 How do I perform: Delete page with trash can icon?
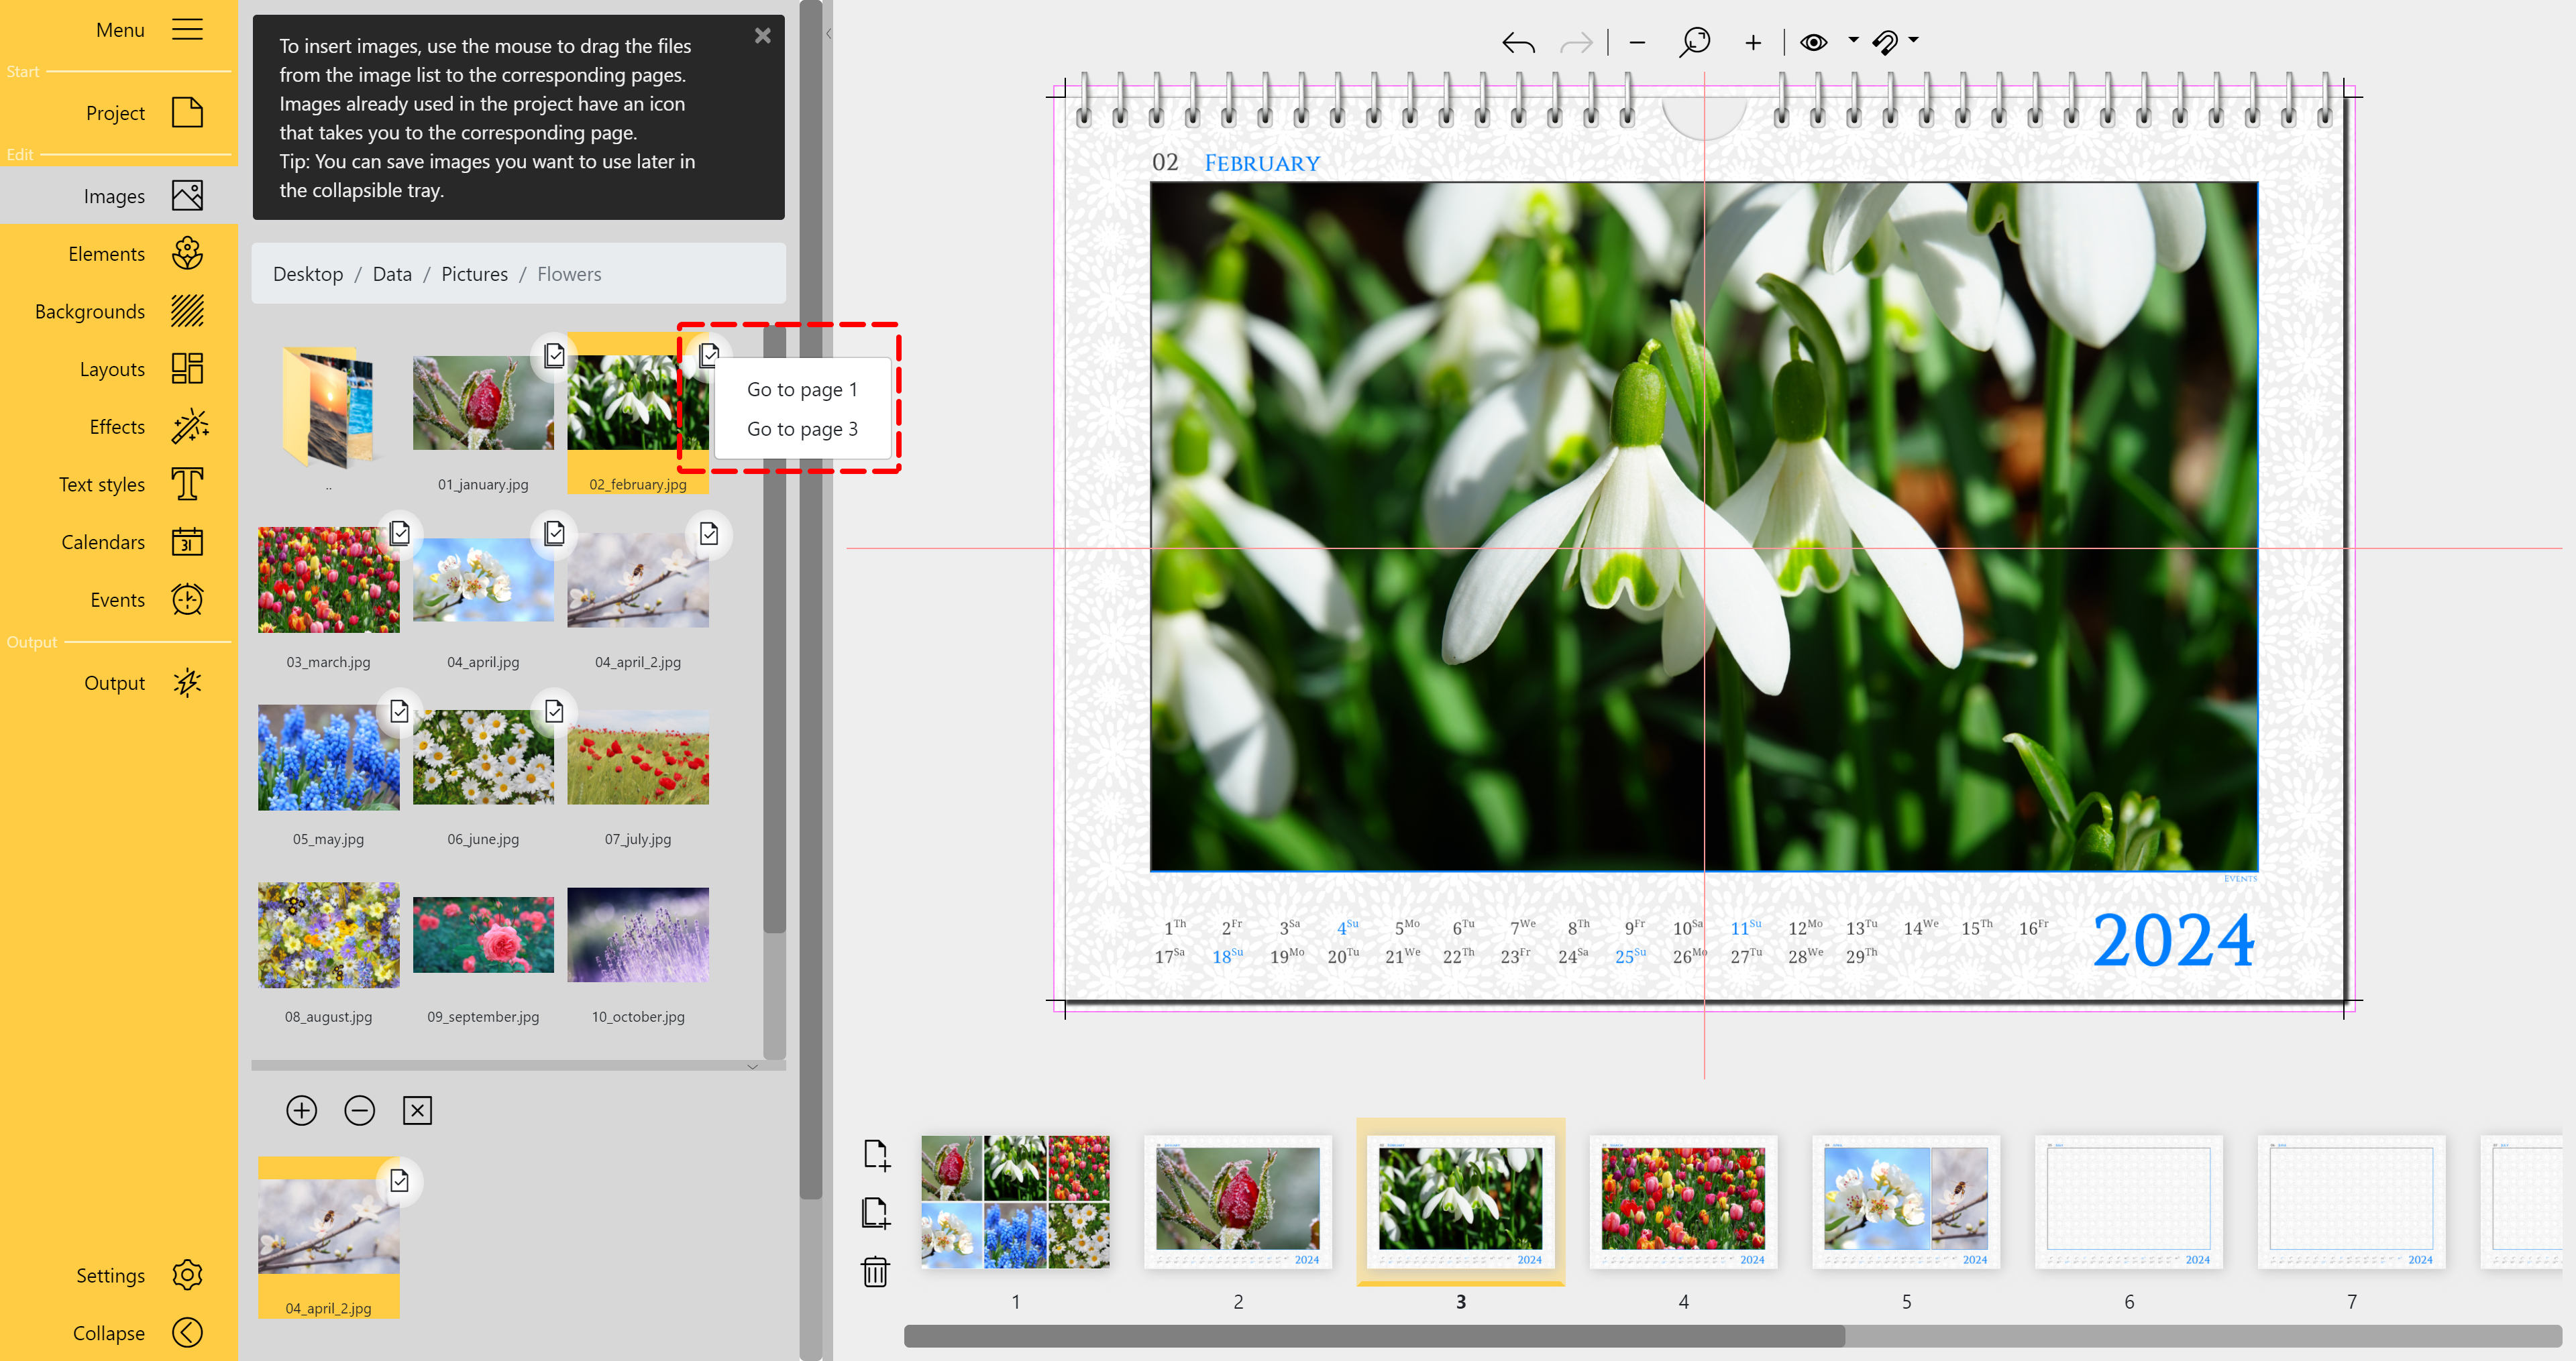tap(875, 1271)
